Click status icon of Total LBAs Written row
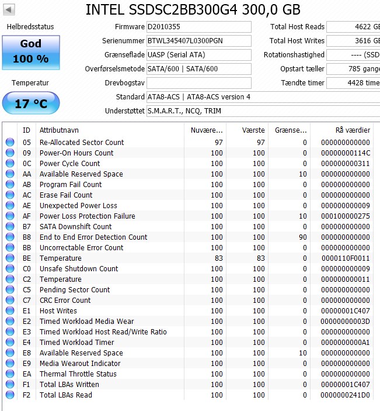 tap(10, 384)
